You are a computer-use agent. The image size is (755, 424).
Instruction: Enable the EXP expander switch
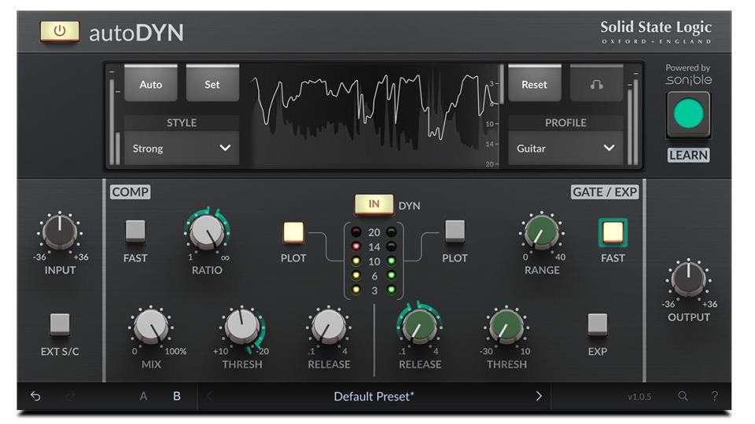pos(597,324)
